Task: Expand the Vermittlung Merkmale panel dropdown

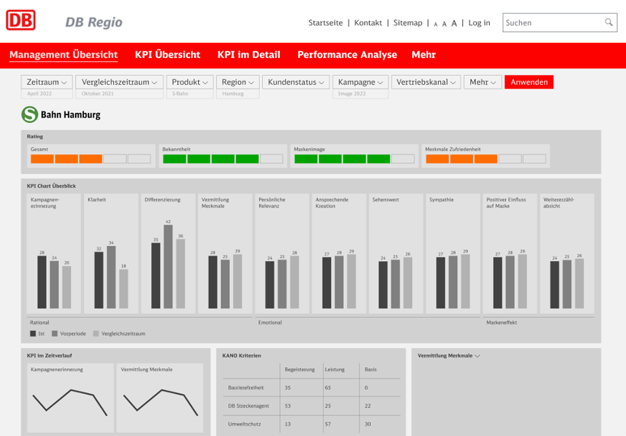Action: pyautogui.click(x=449, y=355)
